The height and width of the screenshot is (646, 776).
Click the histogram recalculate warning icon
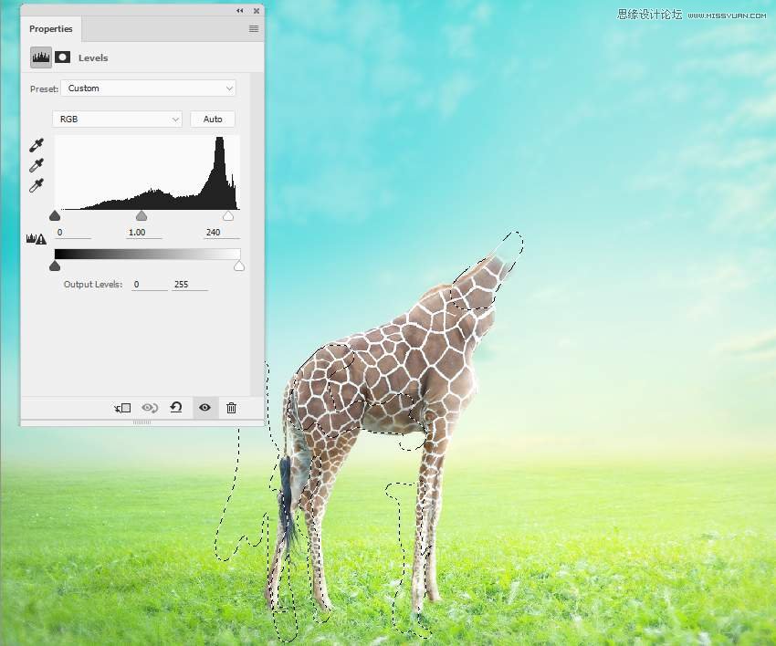pyautogui.click(x=37, y=239)
